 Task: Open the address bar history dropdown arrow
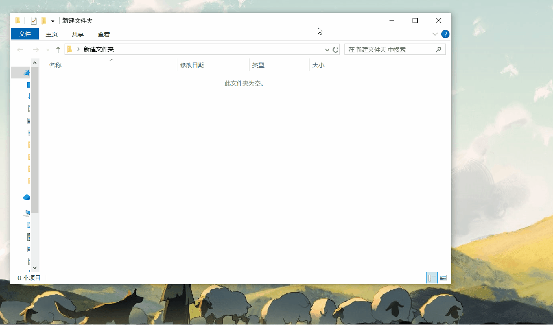[326, 50]
